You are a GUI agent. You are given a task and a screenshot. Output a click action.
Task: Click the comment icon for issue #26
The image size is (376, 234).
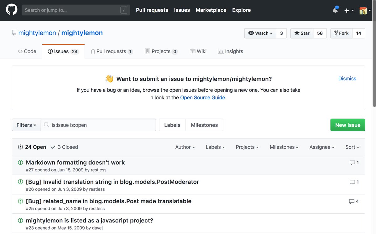pos(352,182)
